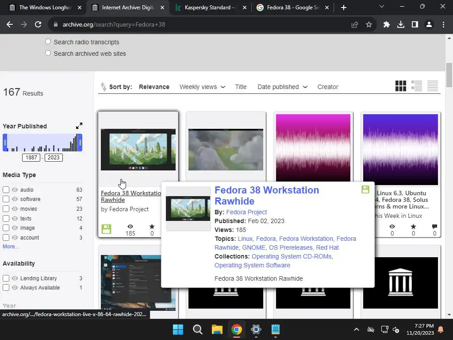Sort results by Relevance

(154, 87)
